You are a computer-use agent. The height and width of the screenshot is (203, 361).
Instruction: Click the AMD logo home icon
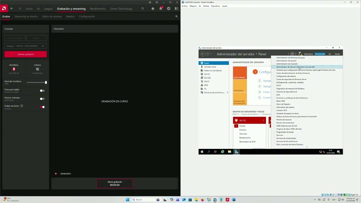[x=4, y=8]
